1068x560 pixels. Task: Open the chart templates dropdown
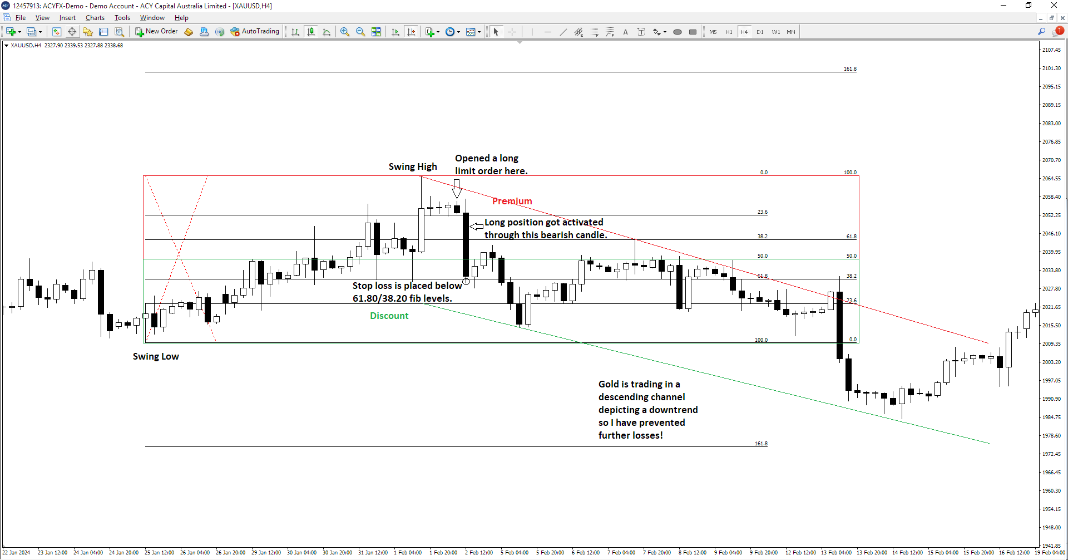coord(479,32)
